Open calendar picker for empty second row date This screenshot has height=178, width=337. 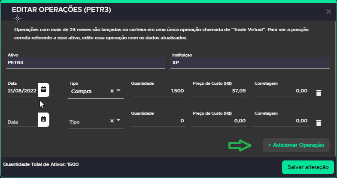pyautogui.click(x=43, y=119)
